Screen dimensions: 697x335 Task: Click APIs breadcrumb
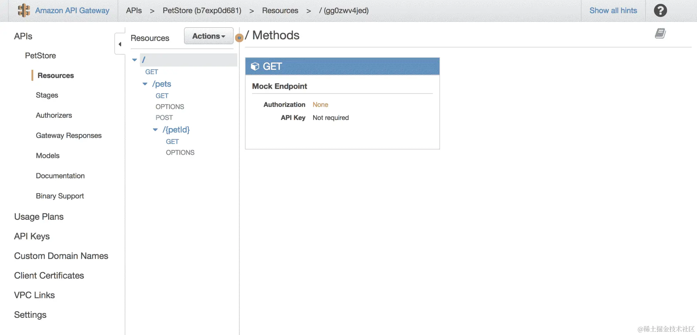134,10
